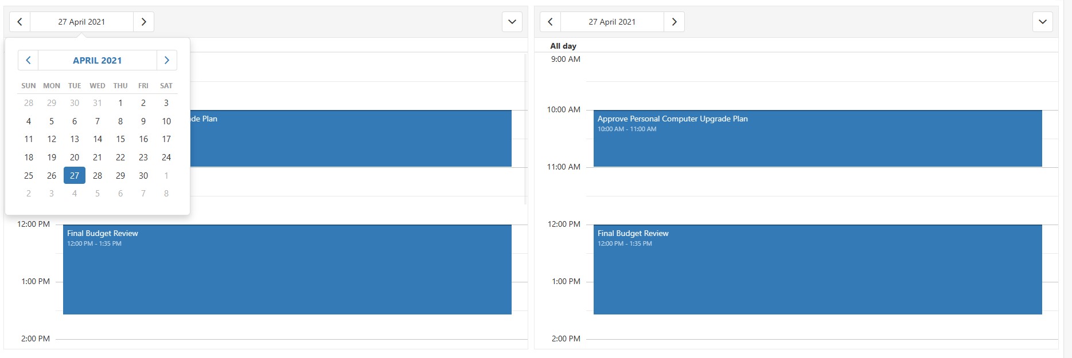Choose April 30 in the calendar

coord(143,176)
